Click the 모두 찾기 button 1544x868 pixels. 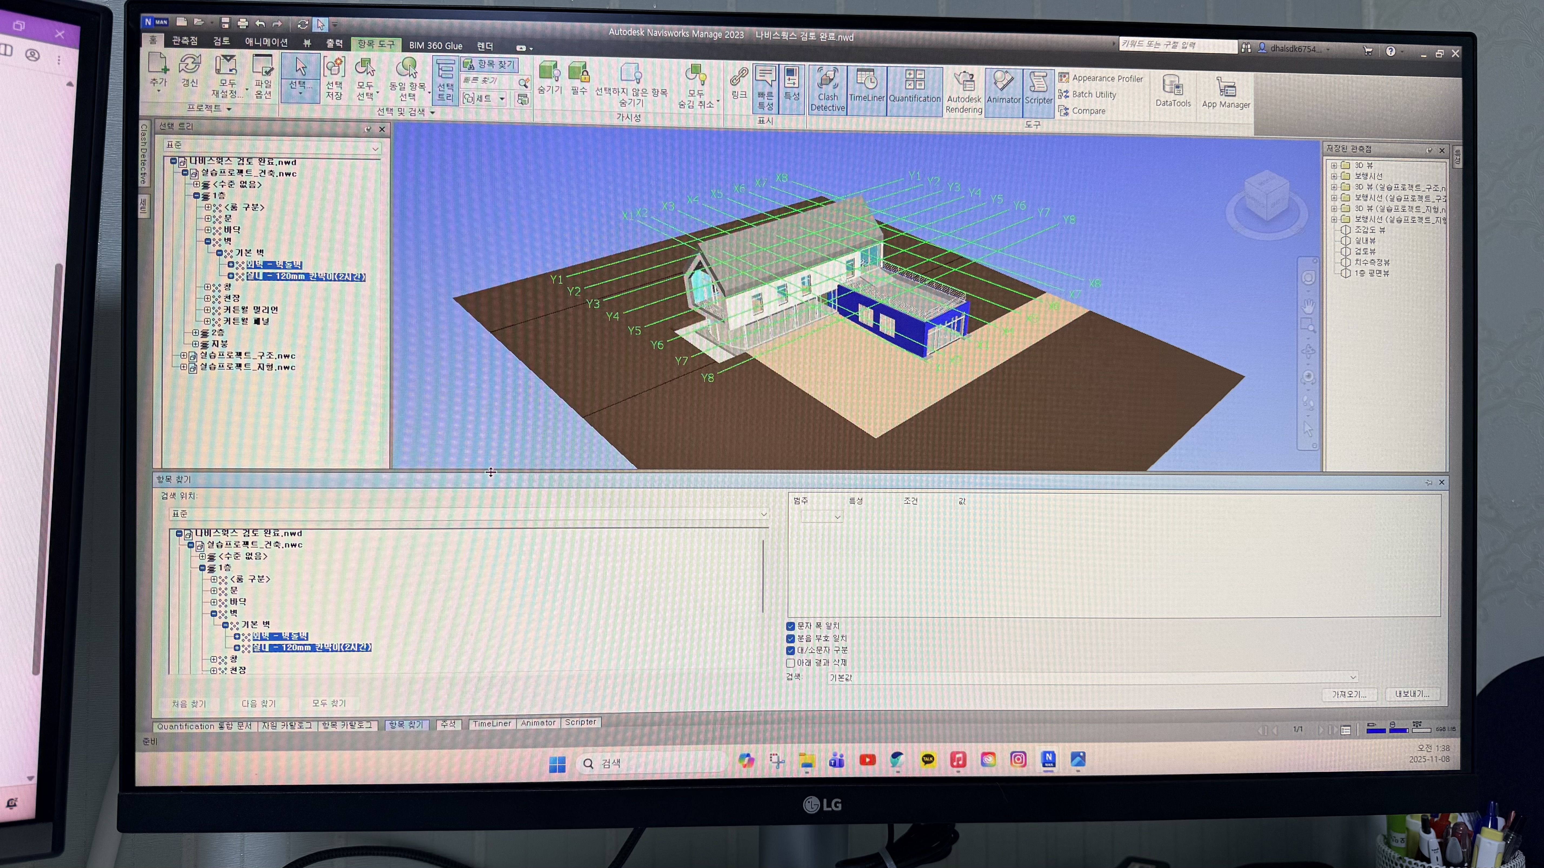(328, 703)
